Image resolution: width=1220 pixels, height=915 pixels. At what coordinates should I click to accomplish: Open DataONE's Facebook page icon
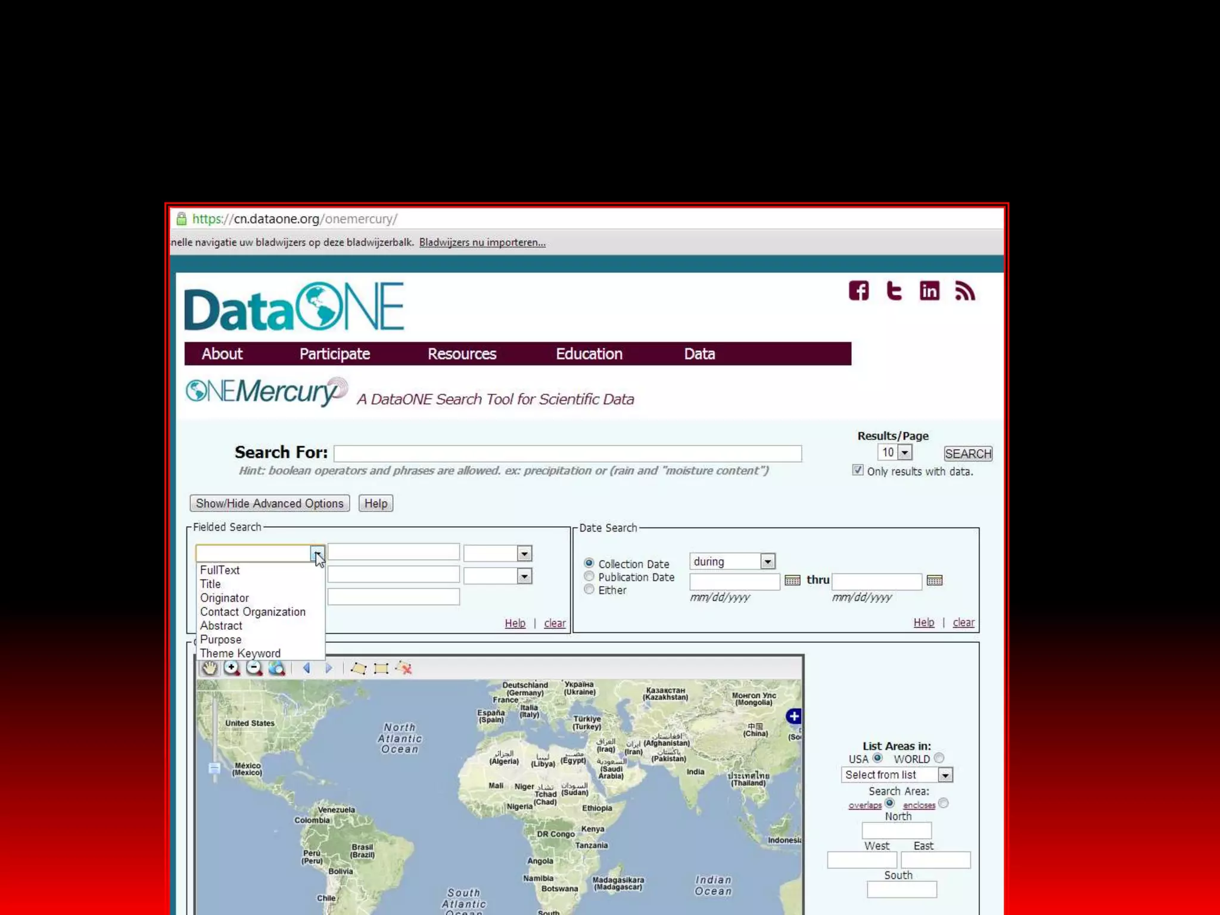(x=858, y=291)
